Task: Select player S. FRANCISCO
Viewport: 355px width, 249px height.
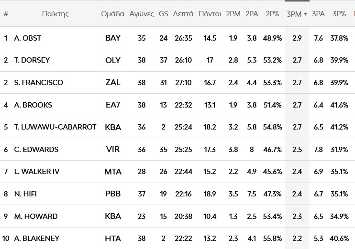Action: [38, 83]
